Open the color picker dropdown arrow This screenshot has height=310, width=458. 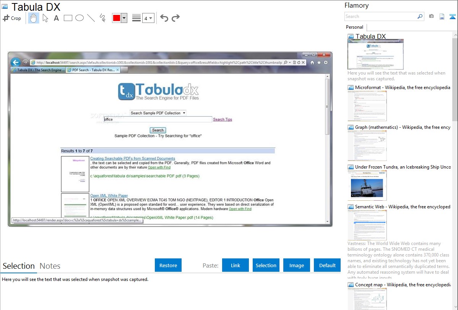coord(124,18)
